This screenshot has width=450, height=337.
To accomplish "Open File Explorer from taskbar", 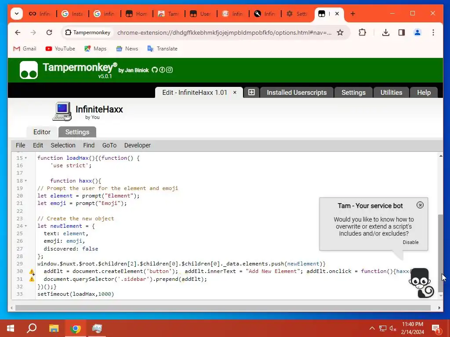I will click(x=54, y=328).
